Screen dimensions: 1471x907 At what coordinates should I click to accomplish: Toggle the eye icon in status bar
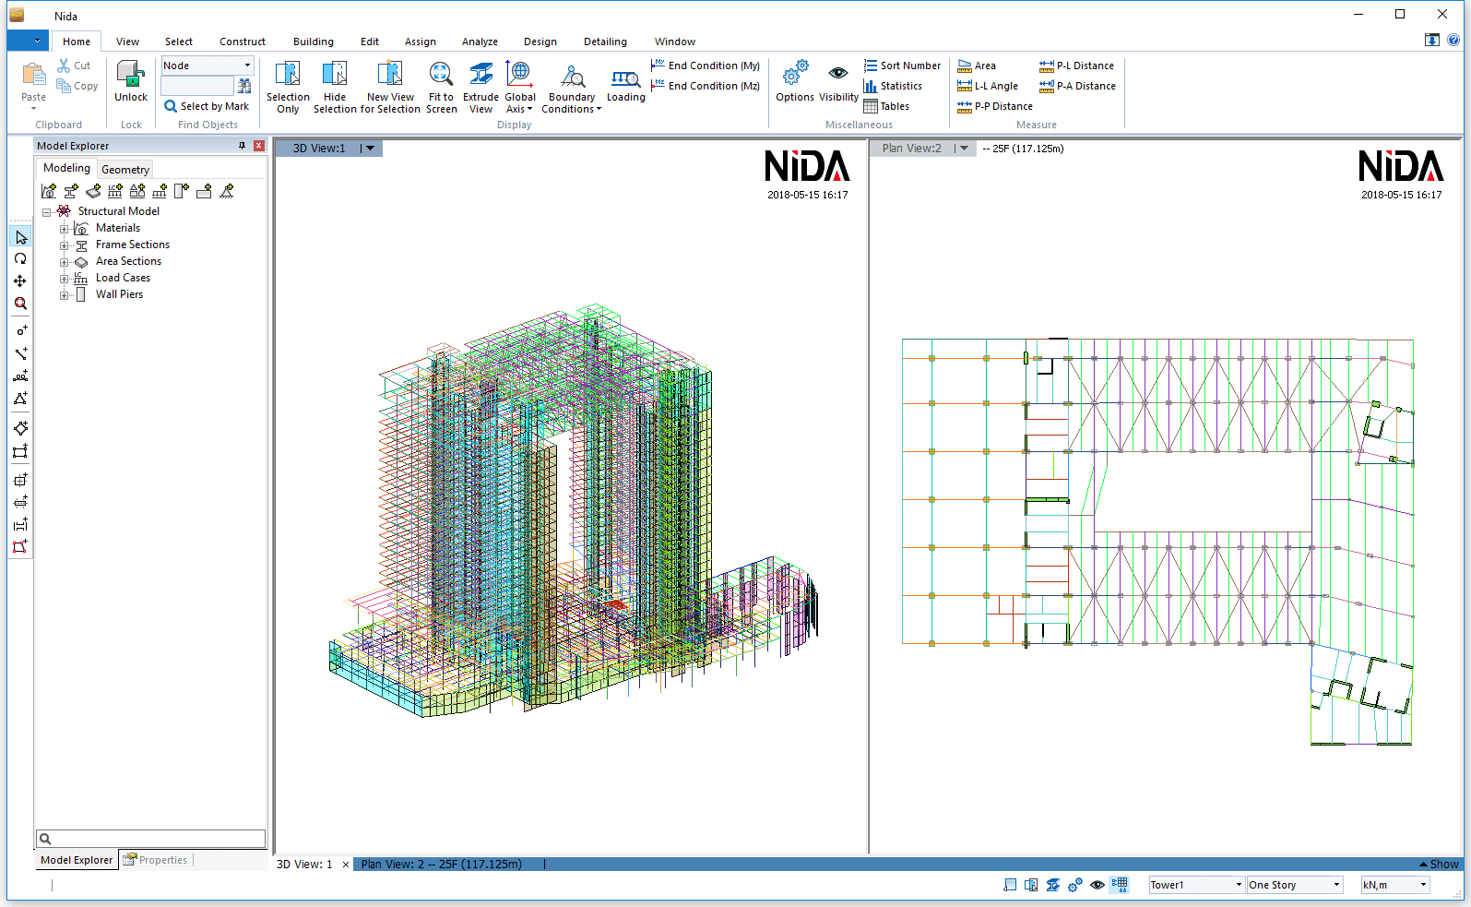(1097, 885)
